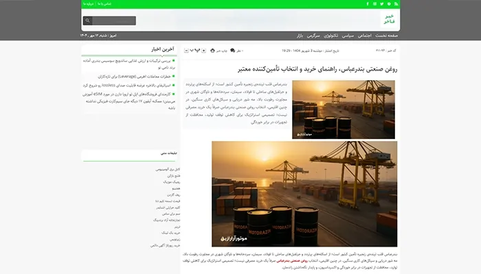
Task: Open the سرگرمی menu item
Action: point(313,36)
